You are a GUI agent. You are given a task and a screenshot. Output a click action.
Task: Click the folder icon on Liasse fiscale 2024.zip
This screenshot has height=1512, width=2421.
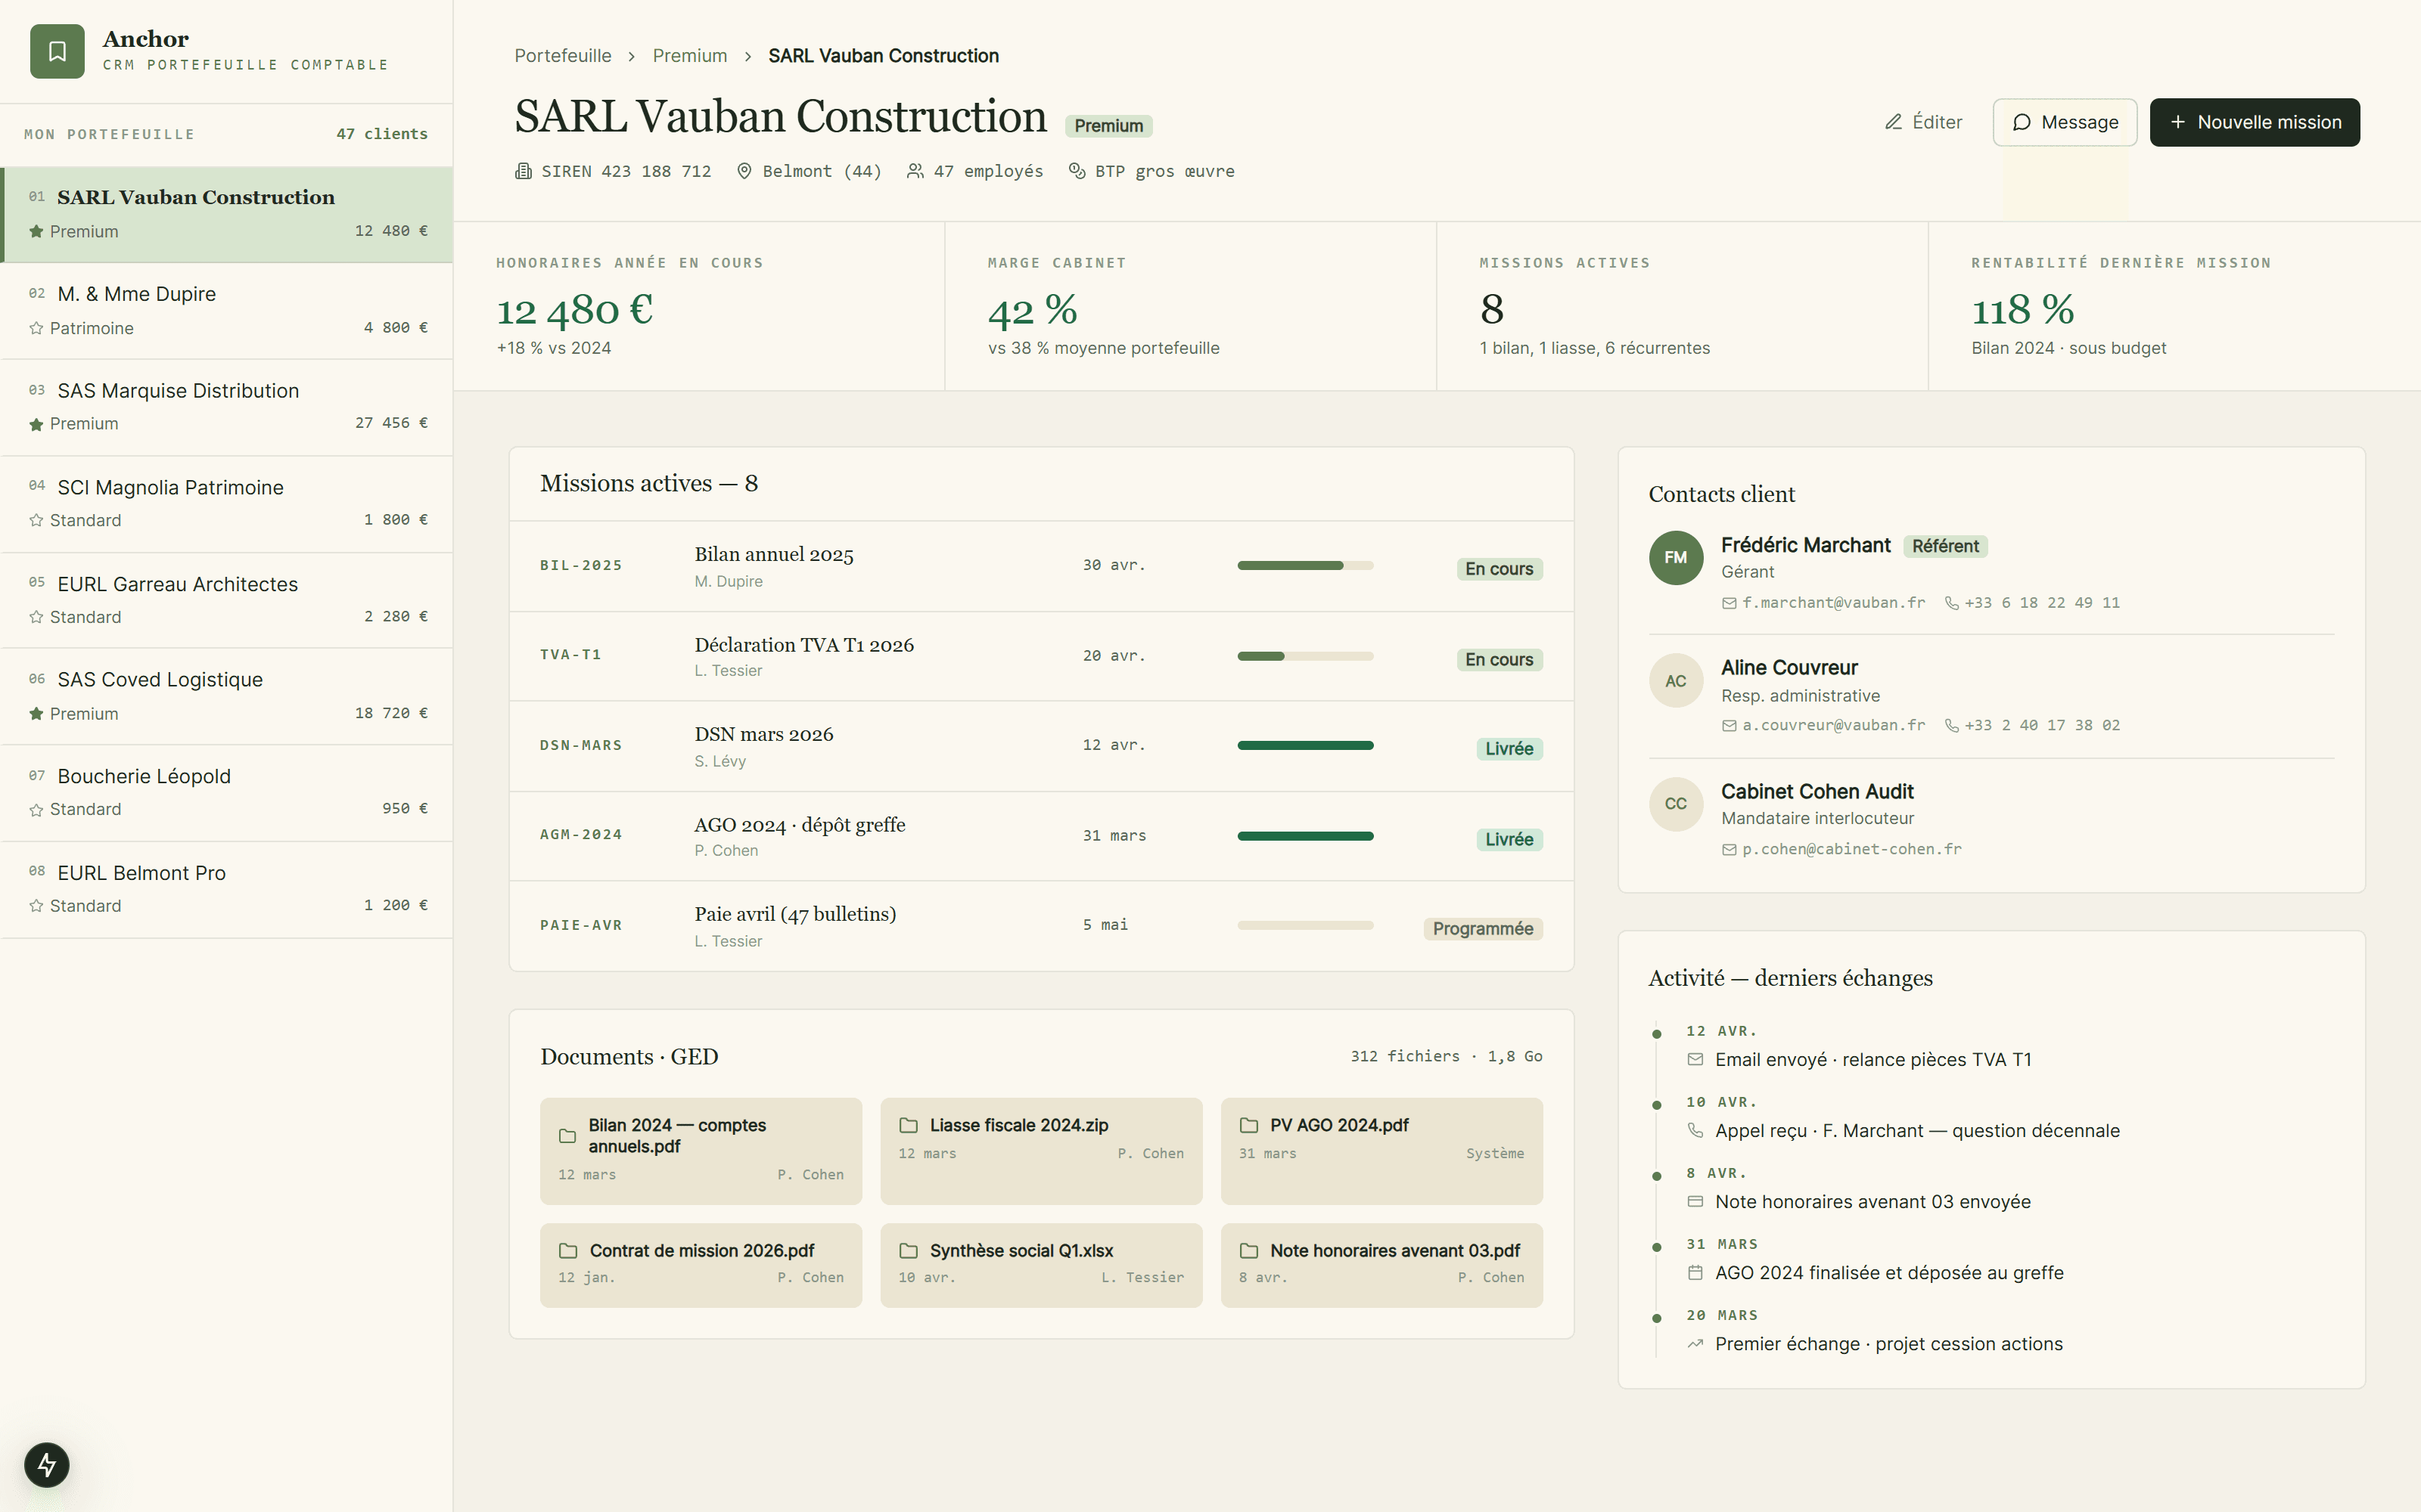click(x=909, y=1125)
